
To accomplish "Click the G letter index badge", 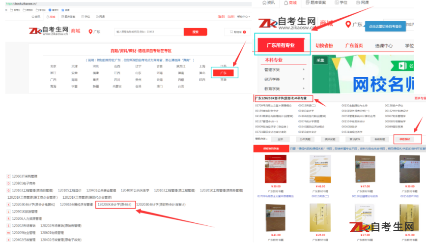I will pyautogui.click(x=8, y=190).
